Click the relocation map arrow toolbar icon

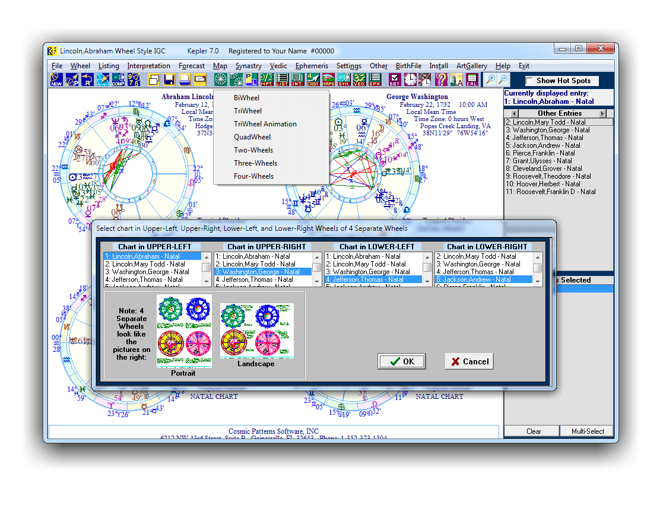(x=103, y=80)
